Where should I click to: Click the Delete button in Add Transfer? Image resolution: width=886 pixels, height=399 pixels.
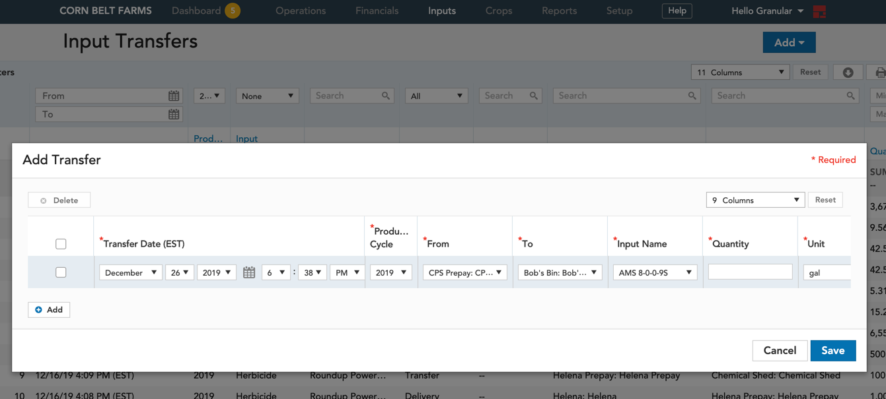[59, 200]
